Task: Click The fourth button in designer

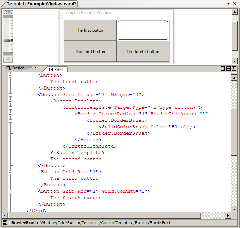Action: 143,52
